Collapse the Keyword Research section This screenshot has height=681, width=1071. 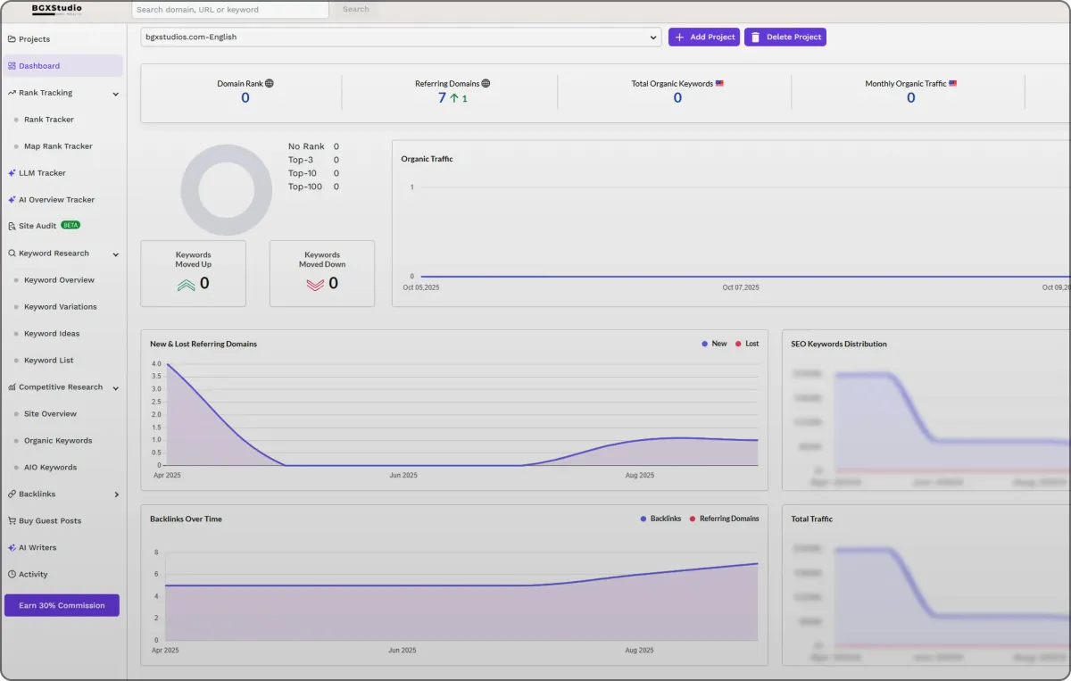pyautogui.click(x=113, y=253)
